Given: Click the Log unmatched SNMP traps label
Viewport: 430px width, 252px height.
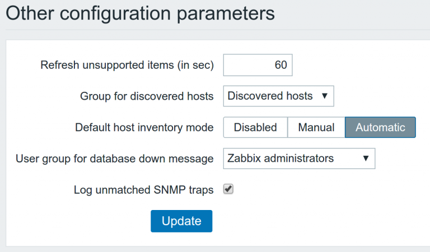Looking at the screenshot, I should [x=144, y=190].
